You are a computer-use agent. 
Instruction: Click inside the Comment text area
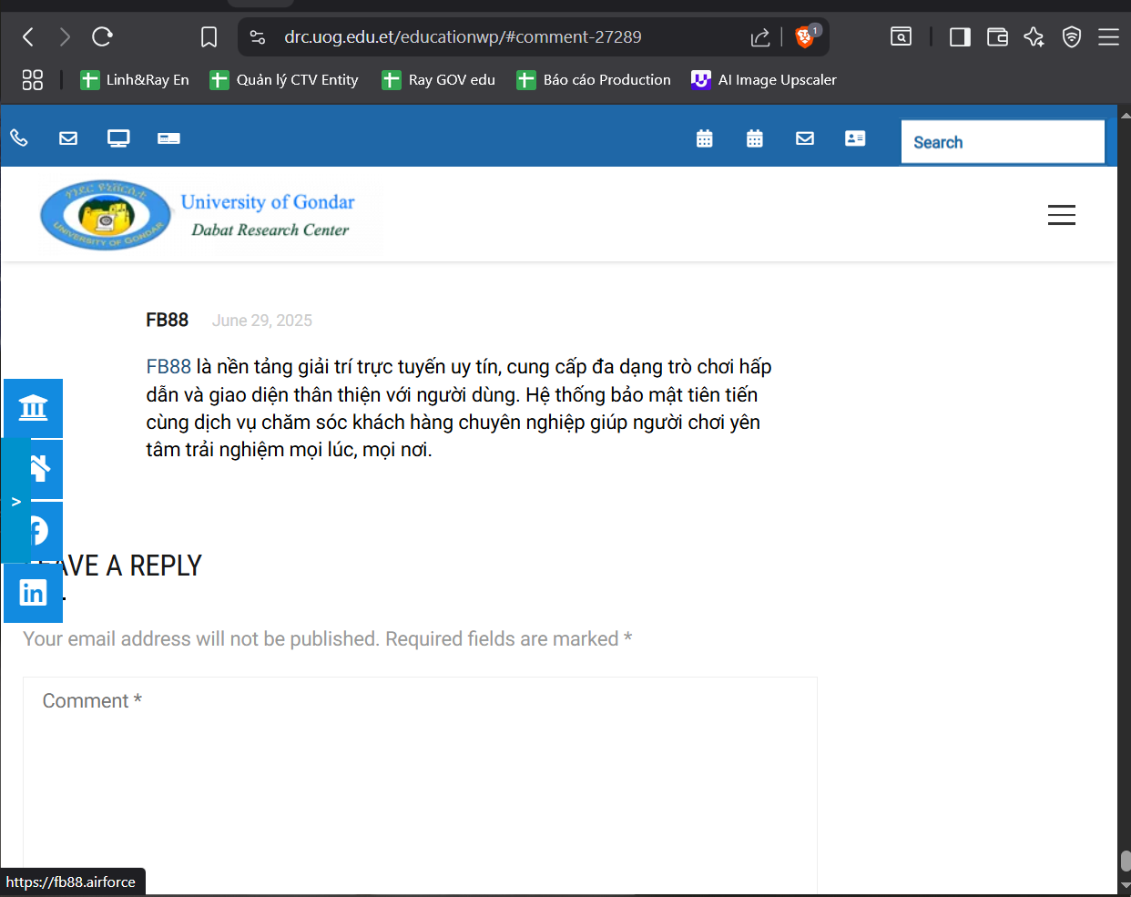click(x=420, y=785)
